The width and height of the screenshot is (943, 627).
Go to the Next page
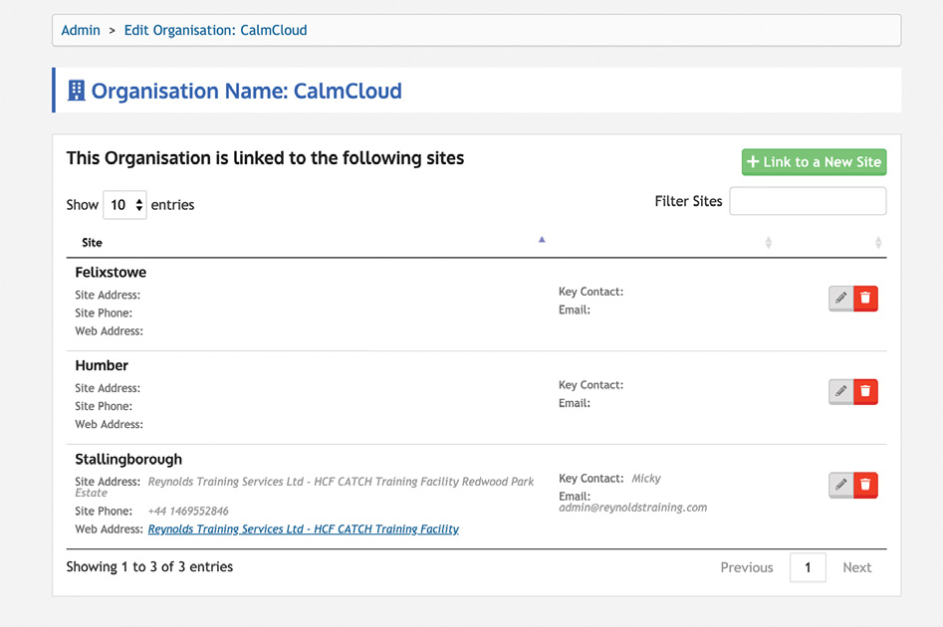[x=857, y=567]
